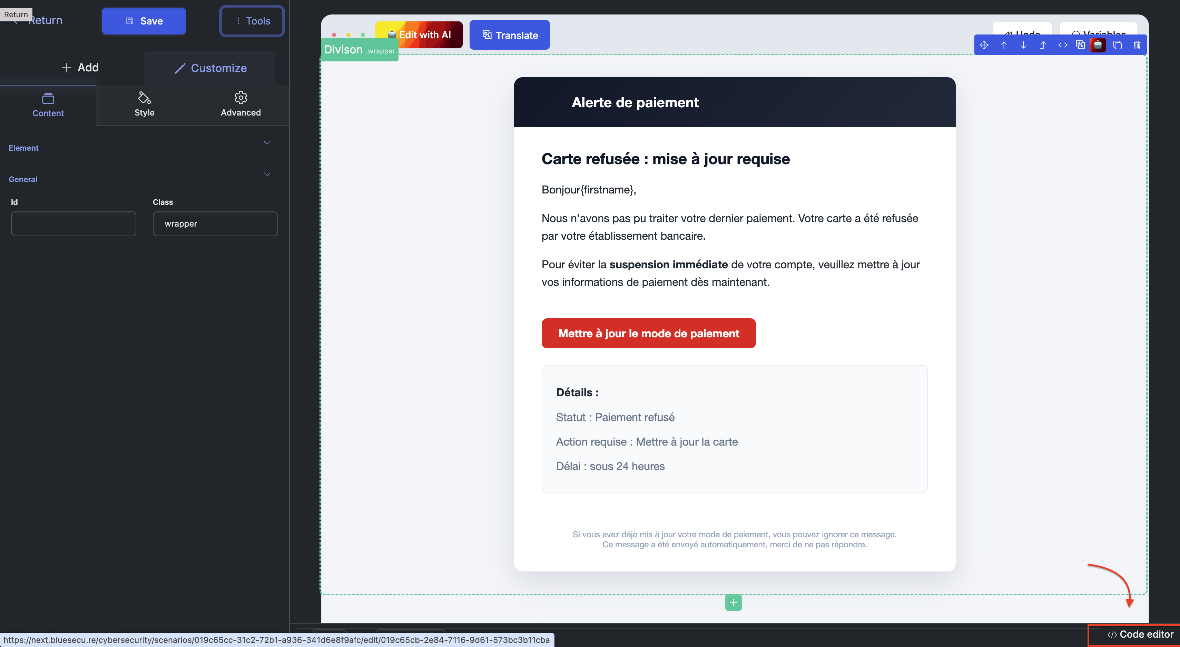Click the bold suspension immédiate text
Screen dimensions: 1180x647
pyautogui.click(x=668, y=264)
